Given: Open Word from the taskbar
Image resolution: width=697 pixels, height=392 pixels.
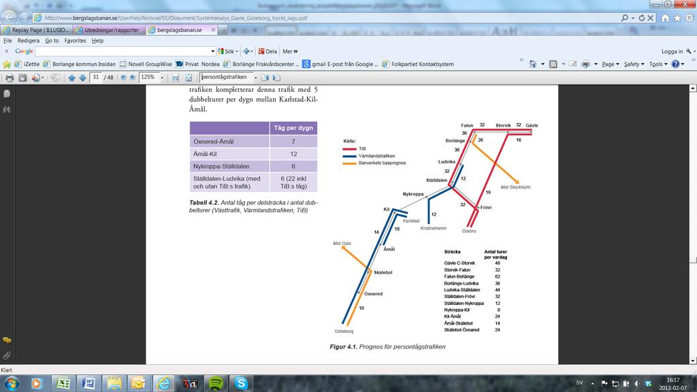Looking at the screenshot, I should pos(88,383).
